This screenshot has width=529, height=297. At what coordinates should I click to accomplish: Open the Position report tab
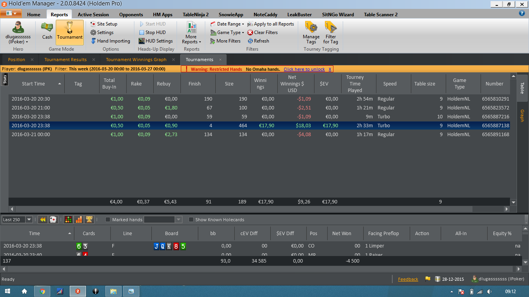[17, 60]
